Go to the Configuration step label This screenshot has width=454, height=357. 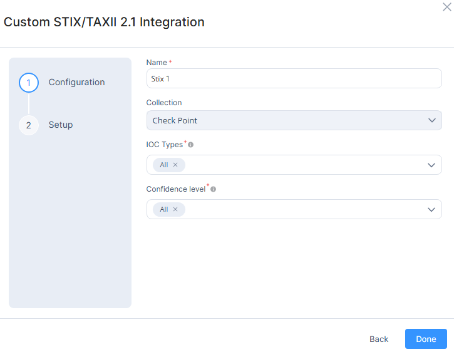(76, 83)
